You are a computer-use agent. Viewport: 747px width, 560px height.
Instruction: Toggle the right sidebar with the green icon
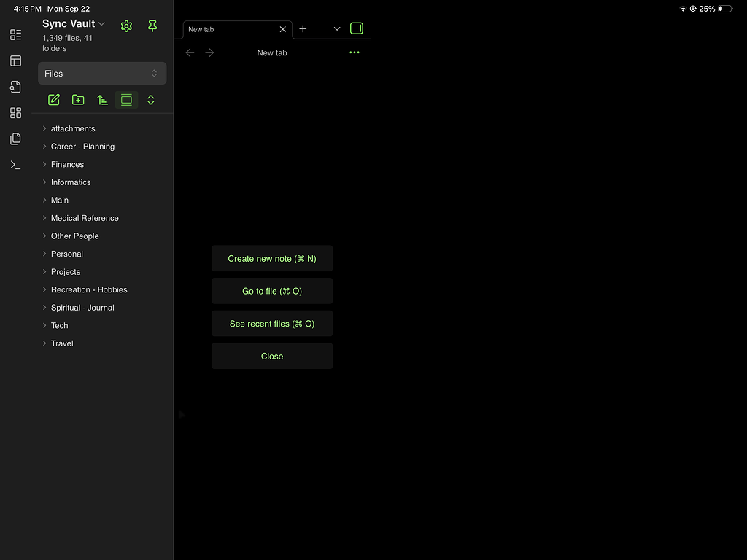tap(356, 28)
